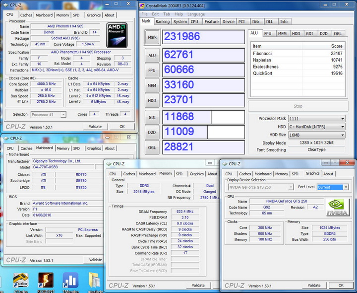Select the OGL results sub-tab
357x293 pixels.
pyautogui.click(x=338, y=33)
